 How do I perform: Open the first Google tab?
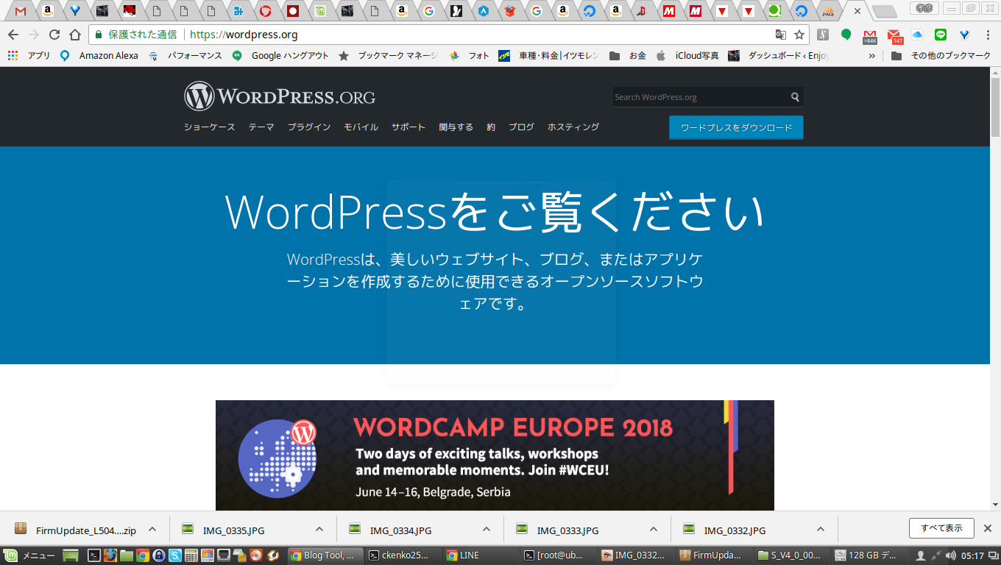pos(428,11)
